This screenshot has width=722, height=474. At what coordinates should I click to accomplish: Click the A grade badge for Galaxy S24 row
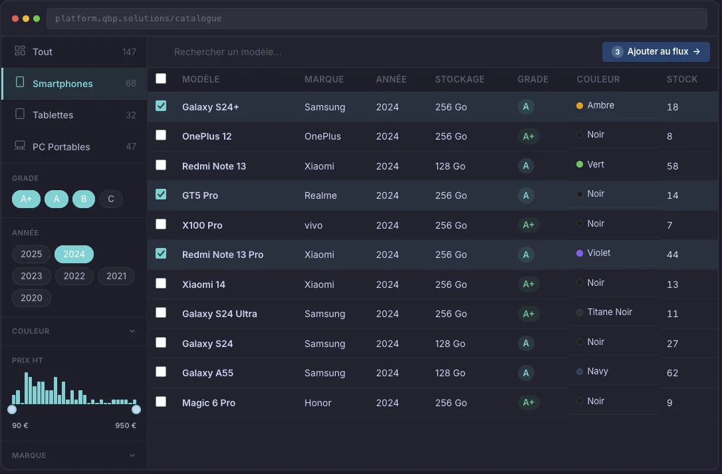point(526,343)
